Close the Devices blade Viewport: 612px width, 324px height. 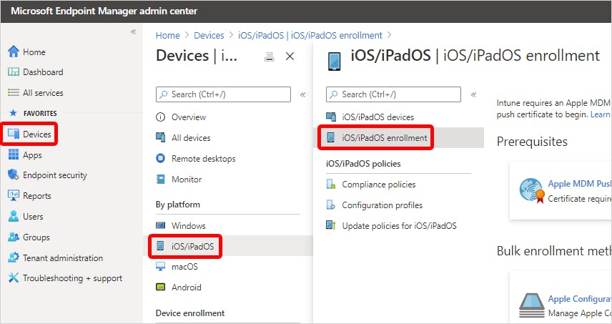tap(290, 57)
